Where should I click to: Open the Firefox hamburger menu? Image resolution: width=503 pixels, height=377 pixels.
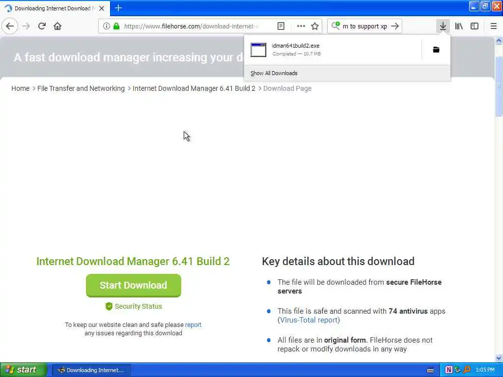(x=494, y=26)
